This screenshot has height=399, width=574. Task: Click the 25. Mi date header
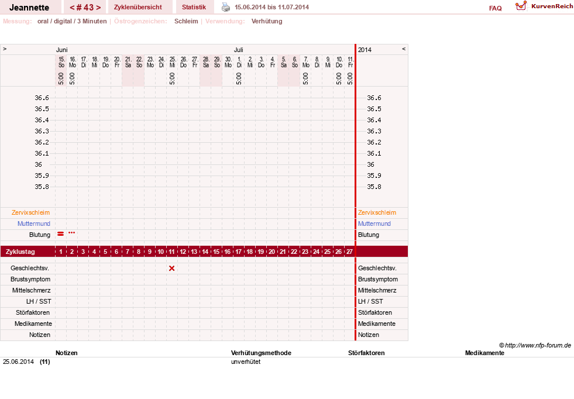click(x=173, y=62)
